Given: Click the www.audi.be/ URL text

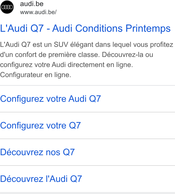Looking at the screenshot, I should 38,12.
